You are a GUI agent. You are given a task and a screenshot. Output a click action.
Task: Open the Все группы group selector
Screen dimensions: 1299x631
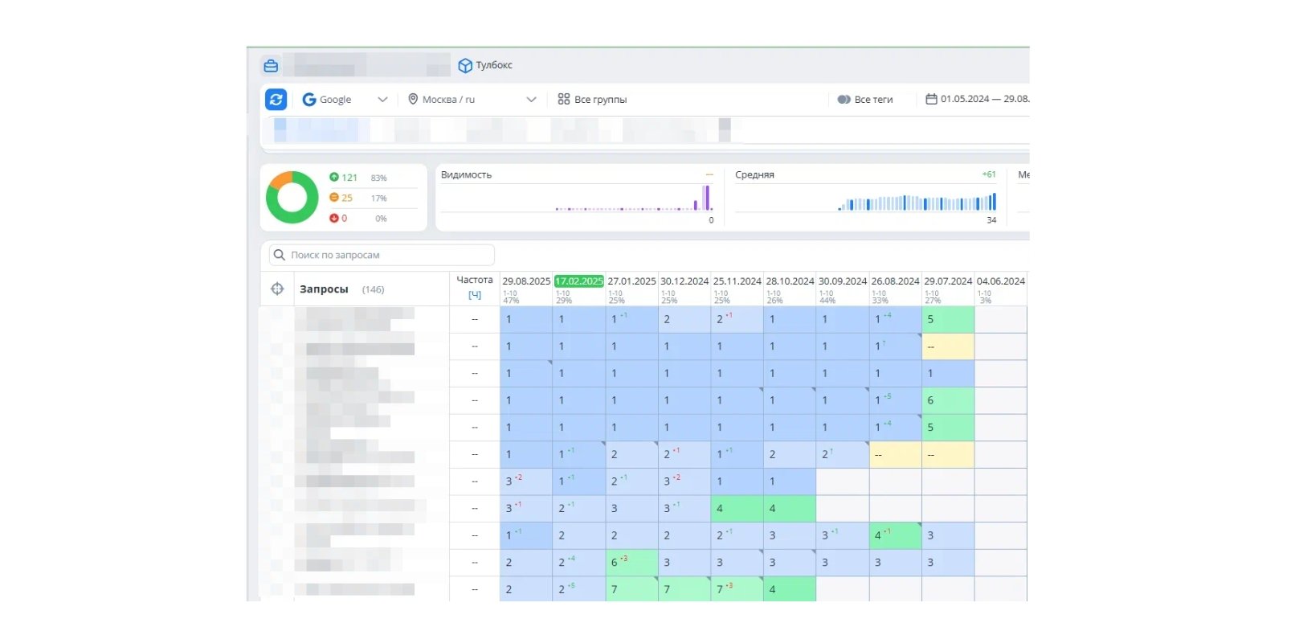(592, 100)
